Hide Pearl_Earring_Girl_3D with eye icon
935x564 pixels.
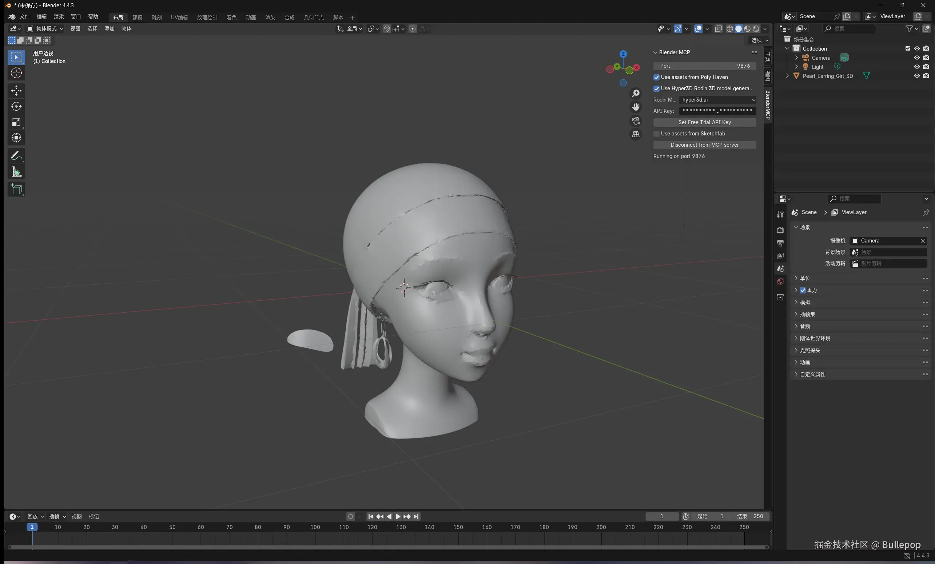point(917,76)
